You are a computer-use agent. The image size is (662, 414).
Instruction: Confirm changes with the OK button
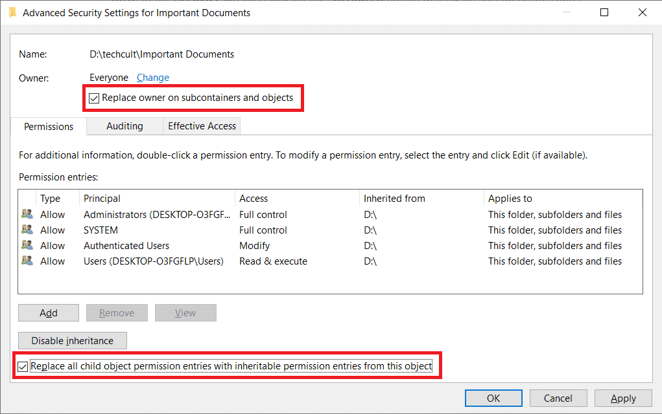pos(493,398)
